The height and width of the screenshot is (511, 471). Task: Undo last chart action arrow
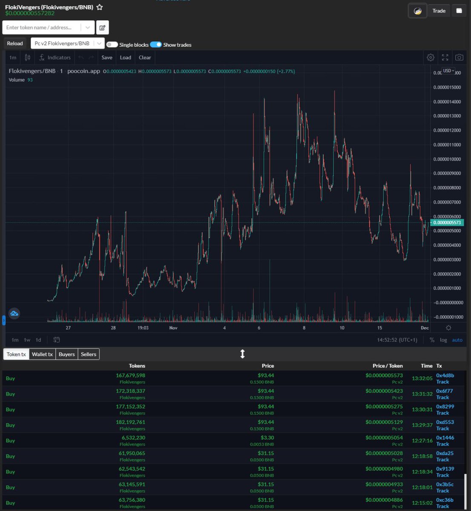coord(81,57)
